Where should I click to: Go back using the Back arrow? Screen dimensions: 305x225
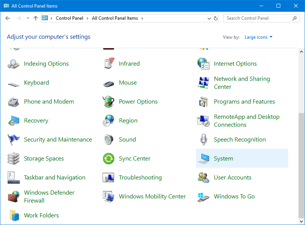pyautogui.click(x=8, y=18)
